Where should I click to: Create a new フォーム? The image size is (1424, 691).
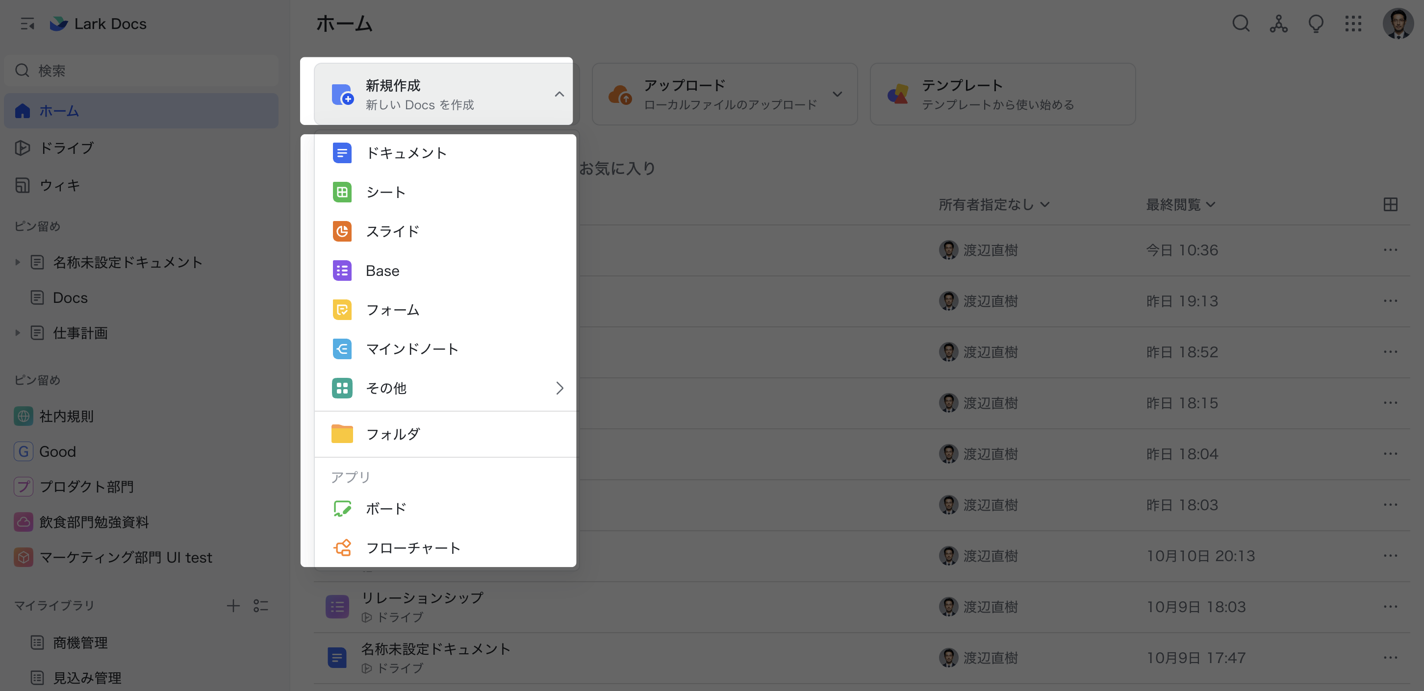(x=392, y=310)
